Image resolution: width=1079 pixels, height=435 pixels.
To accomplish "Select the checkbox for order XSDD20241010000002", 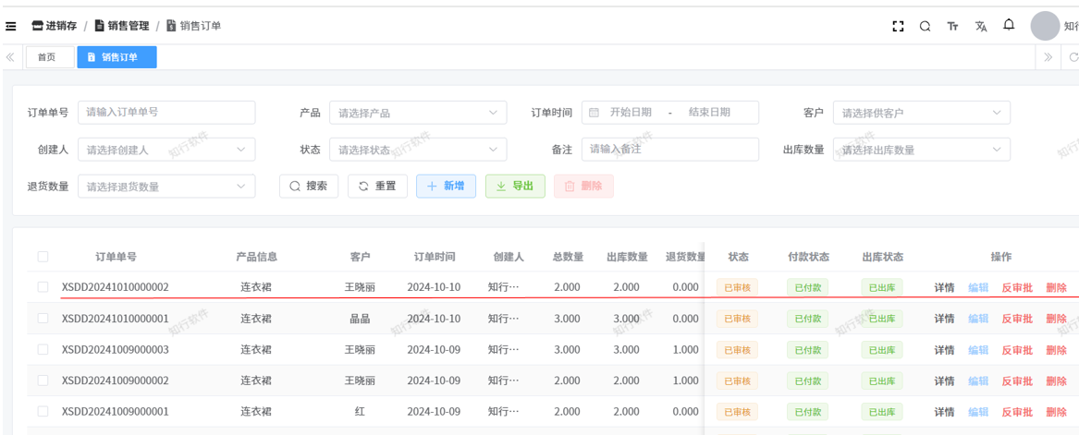I will pos(43,287).
